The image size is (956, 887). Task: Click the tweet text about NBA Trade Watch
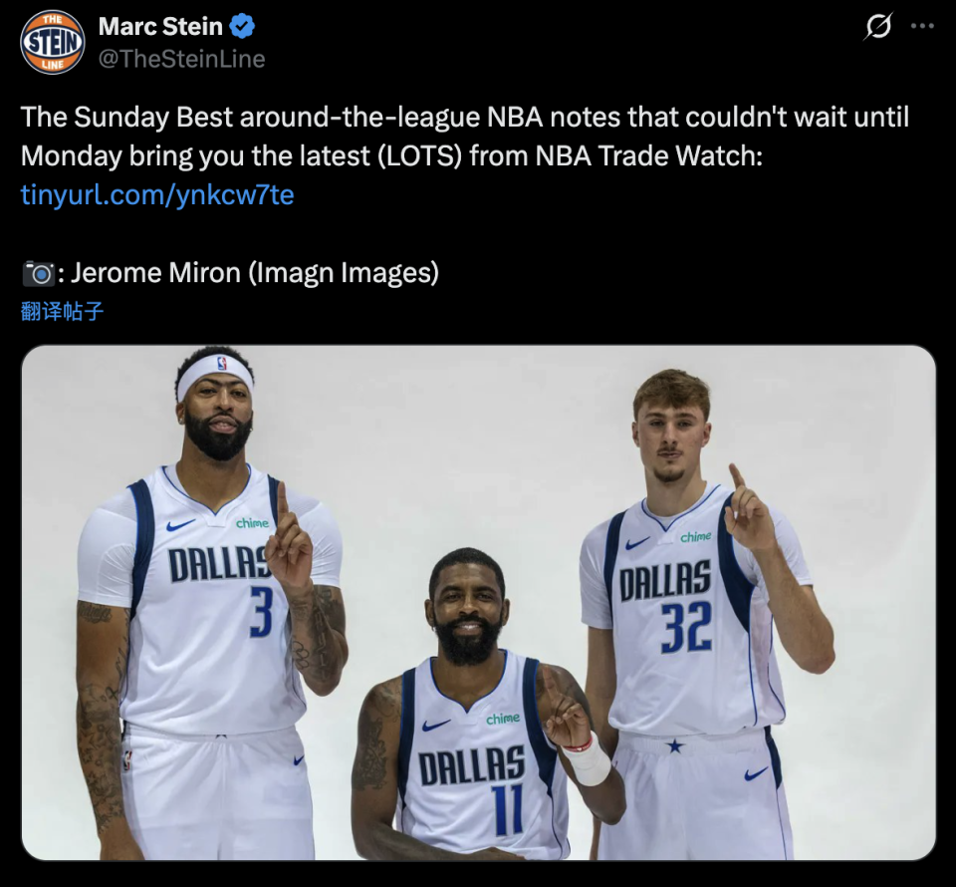[x=465, y=137]
